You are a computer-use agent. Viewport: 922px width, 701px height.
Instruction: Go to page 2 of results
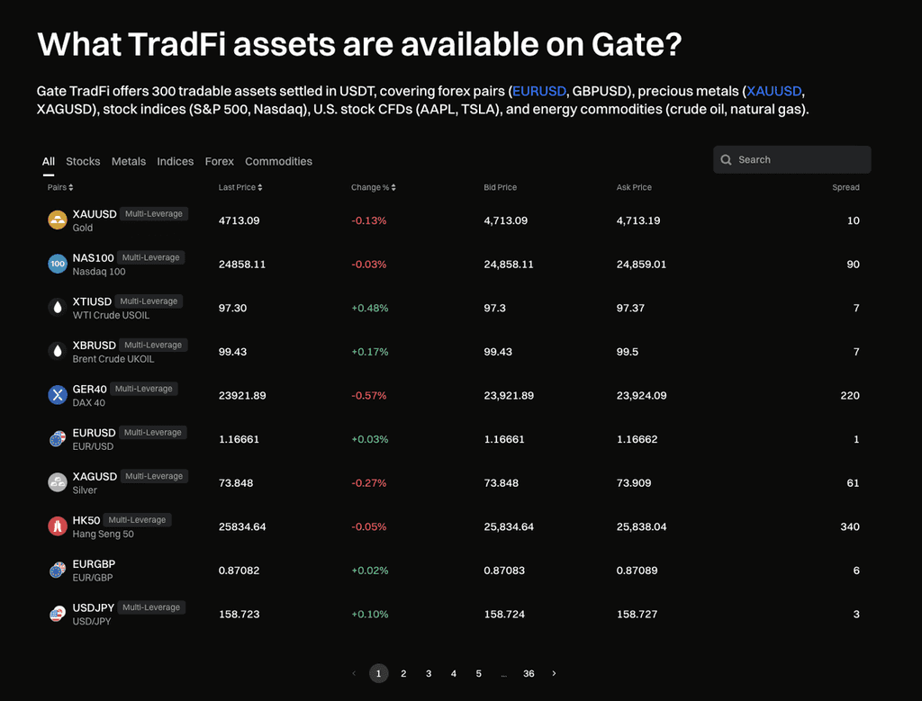click(x=403, y=673)
